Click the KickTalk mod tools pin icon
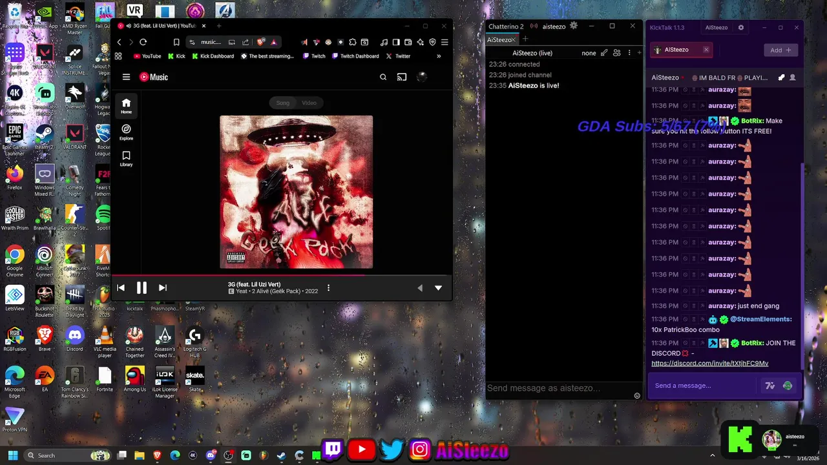This screenshot has width=827, height=465. [781, 77]
